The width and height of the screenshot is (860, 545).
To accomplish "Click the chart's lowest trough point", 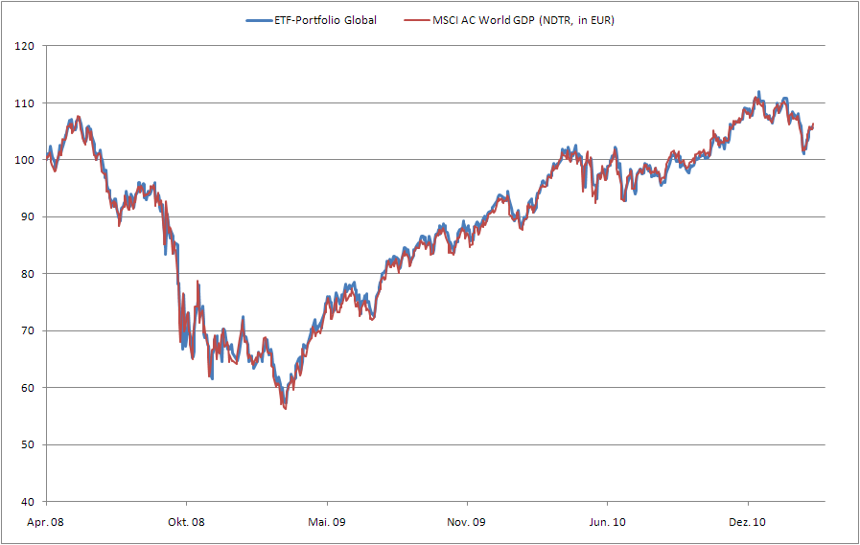I will click(x=285, y=408).
